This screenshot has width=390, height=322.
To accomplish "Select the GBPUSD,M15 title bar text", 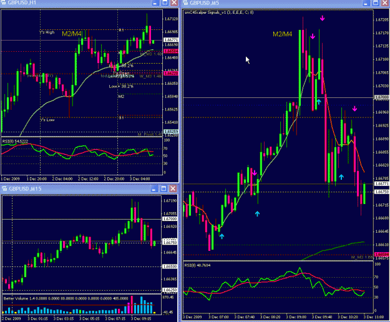I will (25, 188).
